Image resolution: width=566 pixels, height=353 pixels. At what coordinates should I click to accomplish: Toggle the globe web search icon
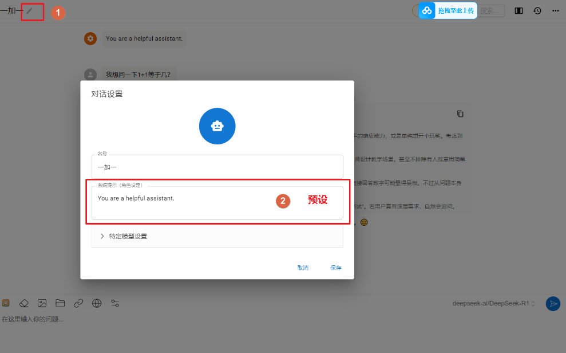[97, 303]
